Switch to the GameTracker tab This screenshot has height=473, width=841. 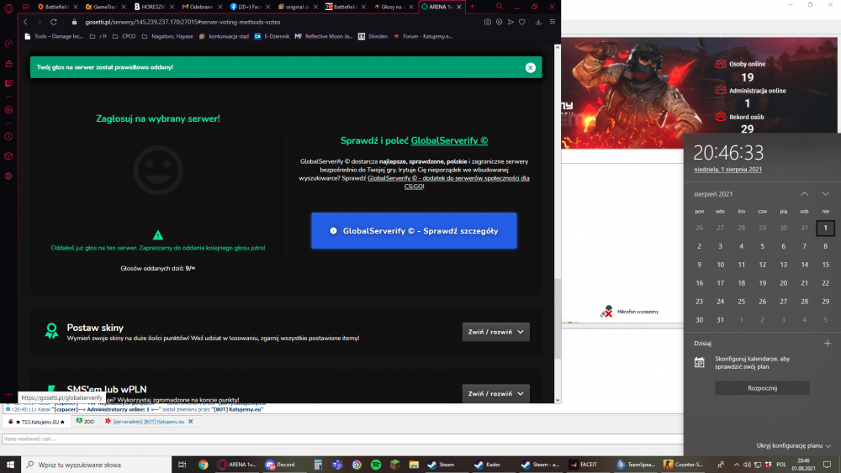[x=105, y=7]
